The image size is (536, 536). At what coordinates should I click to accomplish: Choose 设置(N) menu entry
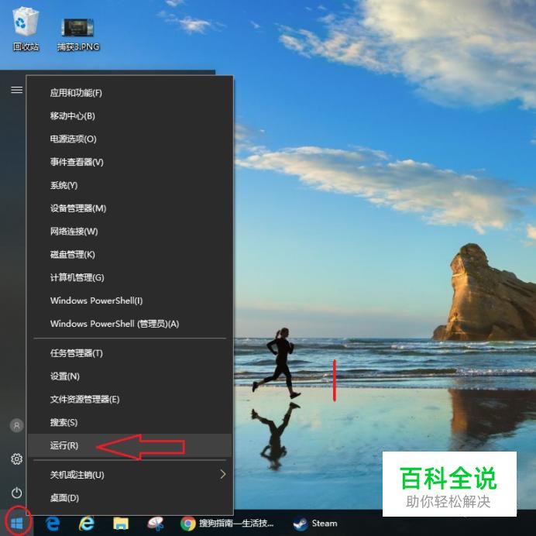(130, 376)
